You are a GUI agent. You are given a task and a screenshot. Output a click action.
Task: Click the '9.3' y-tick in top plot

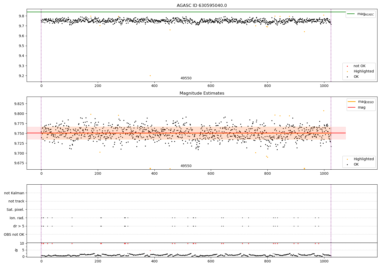coord(21,66)
